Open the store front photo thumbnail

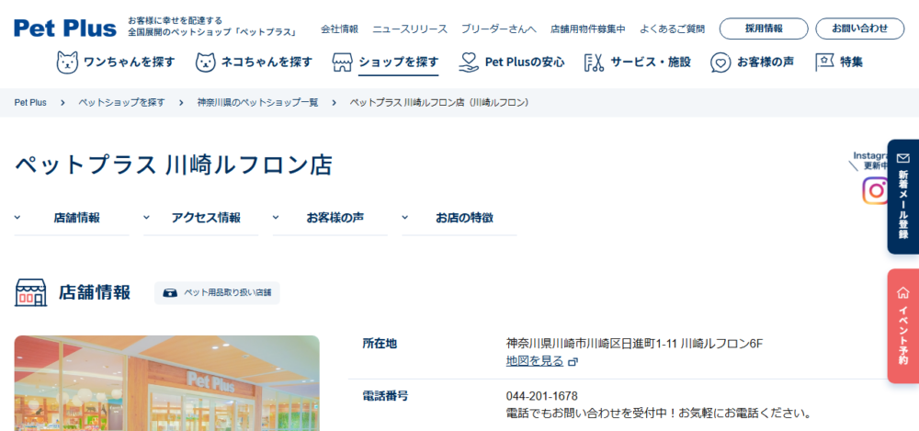tap(166, 383)
